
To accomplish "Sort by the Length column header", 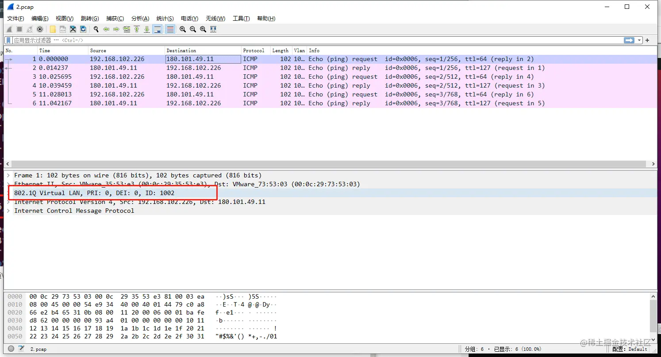I will [281, 50].
